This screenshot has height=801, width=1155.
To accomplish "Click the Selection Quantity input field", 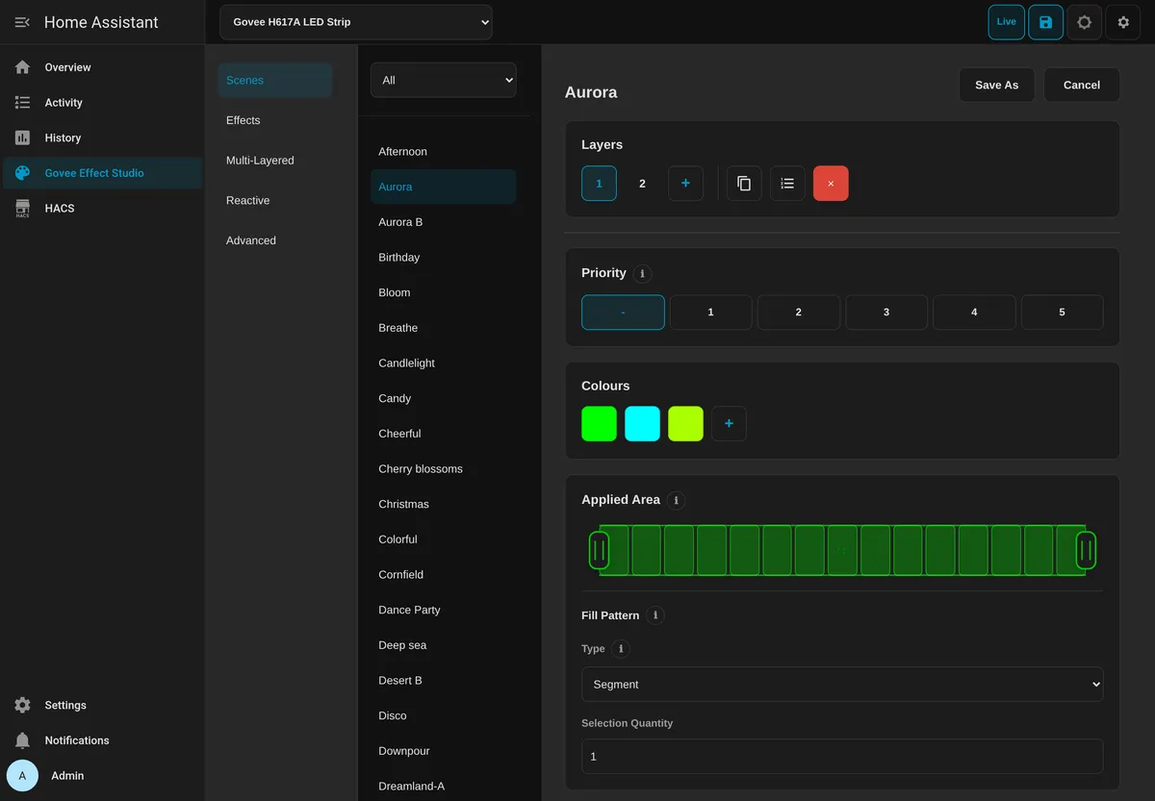I will tap(842, 757).
